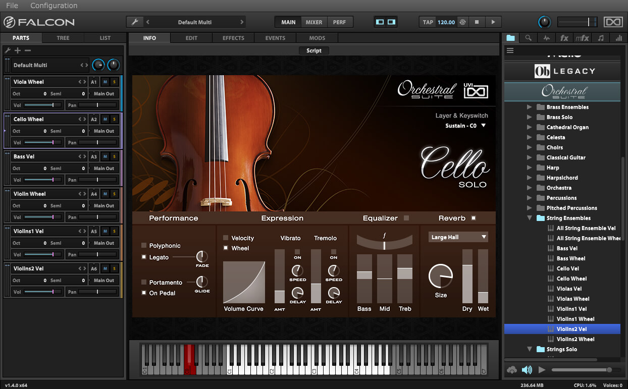Open the oscillators waveform tab in browser

pos(547,38)
